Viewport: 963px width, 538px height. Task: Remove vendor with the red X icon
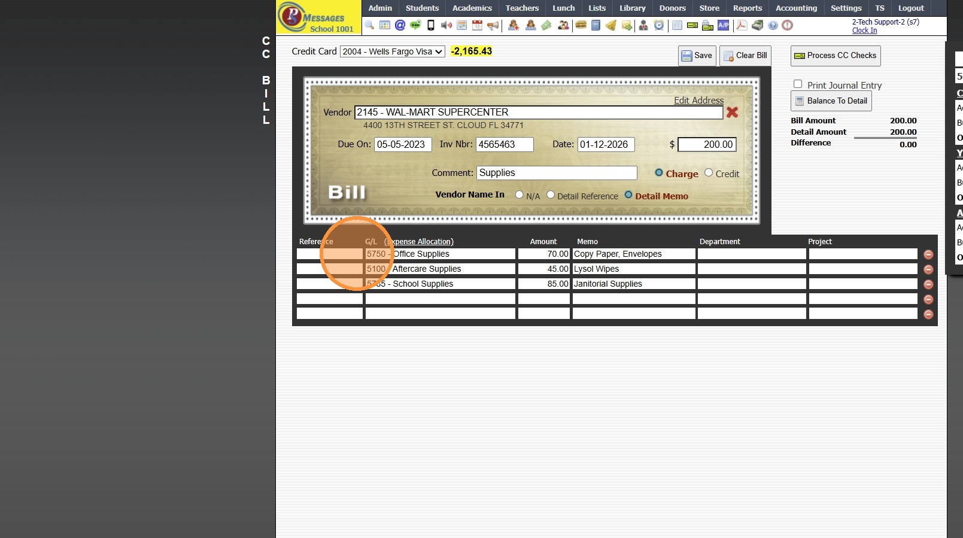click(x=732, y=112)
